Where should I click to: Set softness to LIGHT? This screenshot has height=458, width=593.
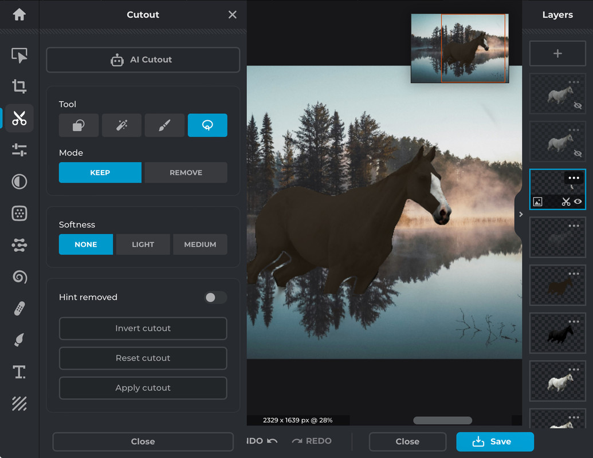[x=143, y=244]
